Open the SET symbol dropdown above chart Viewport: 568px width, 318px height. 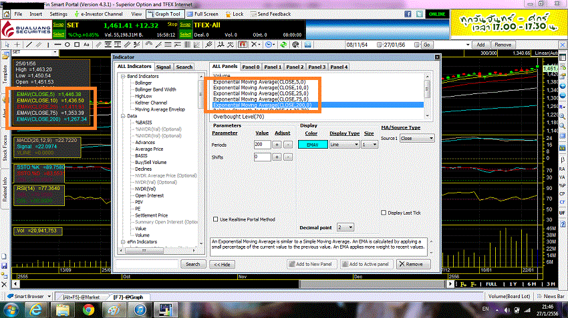pyautogui.click(x=55, y=53)
